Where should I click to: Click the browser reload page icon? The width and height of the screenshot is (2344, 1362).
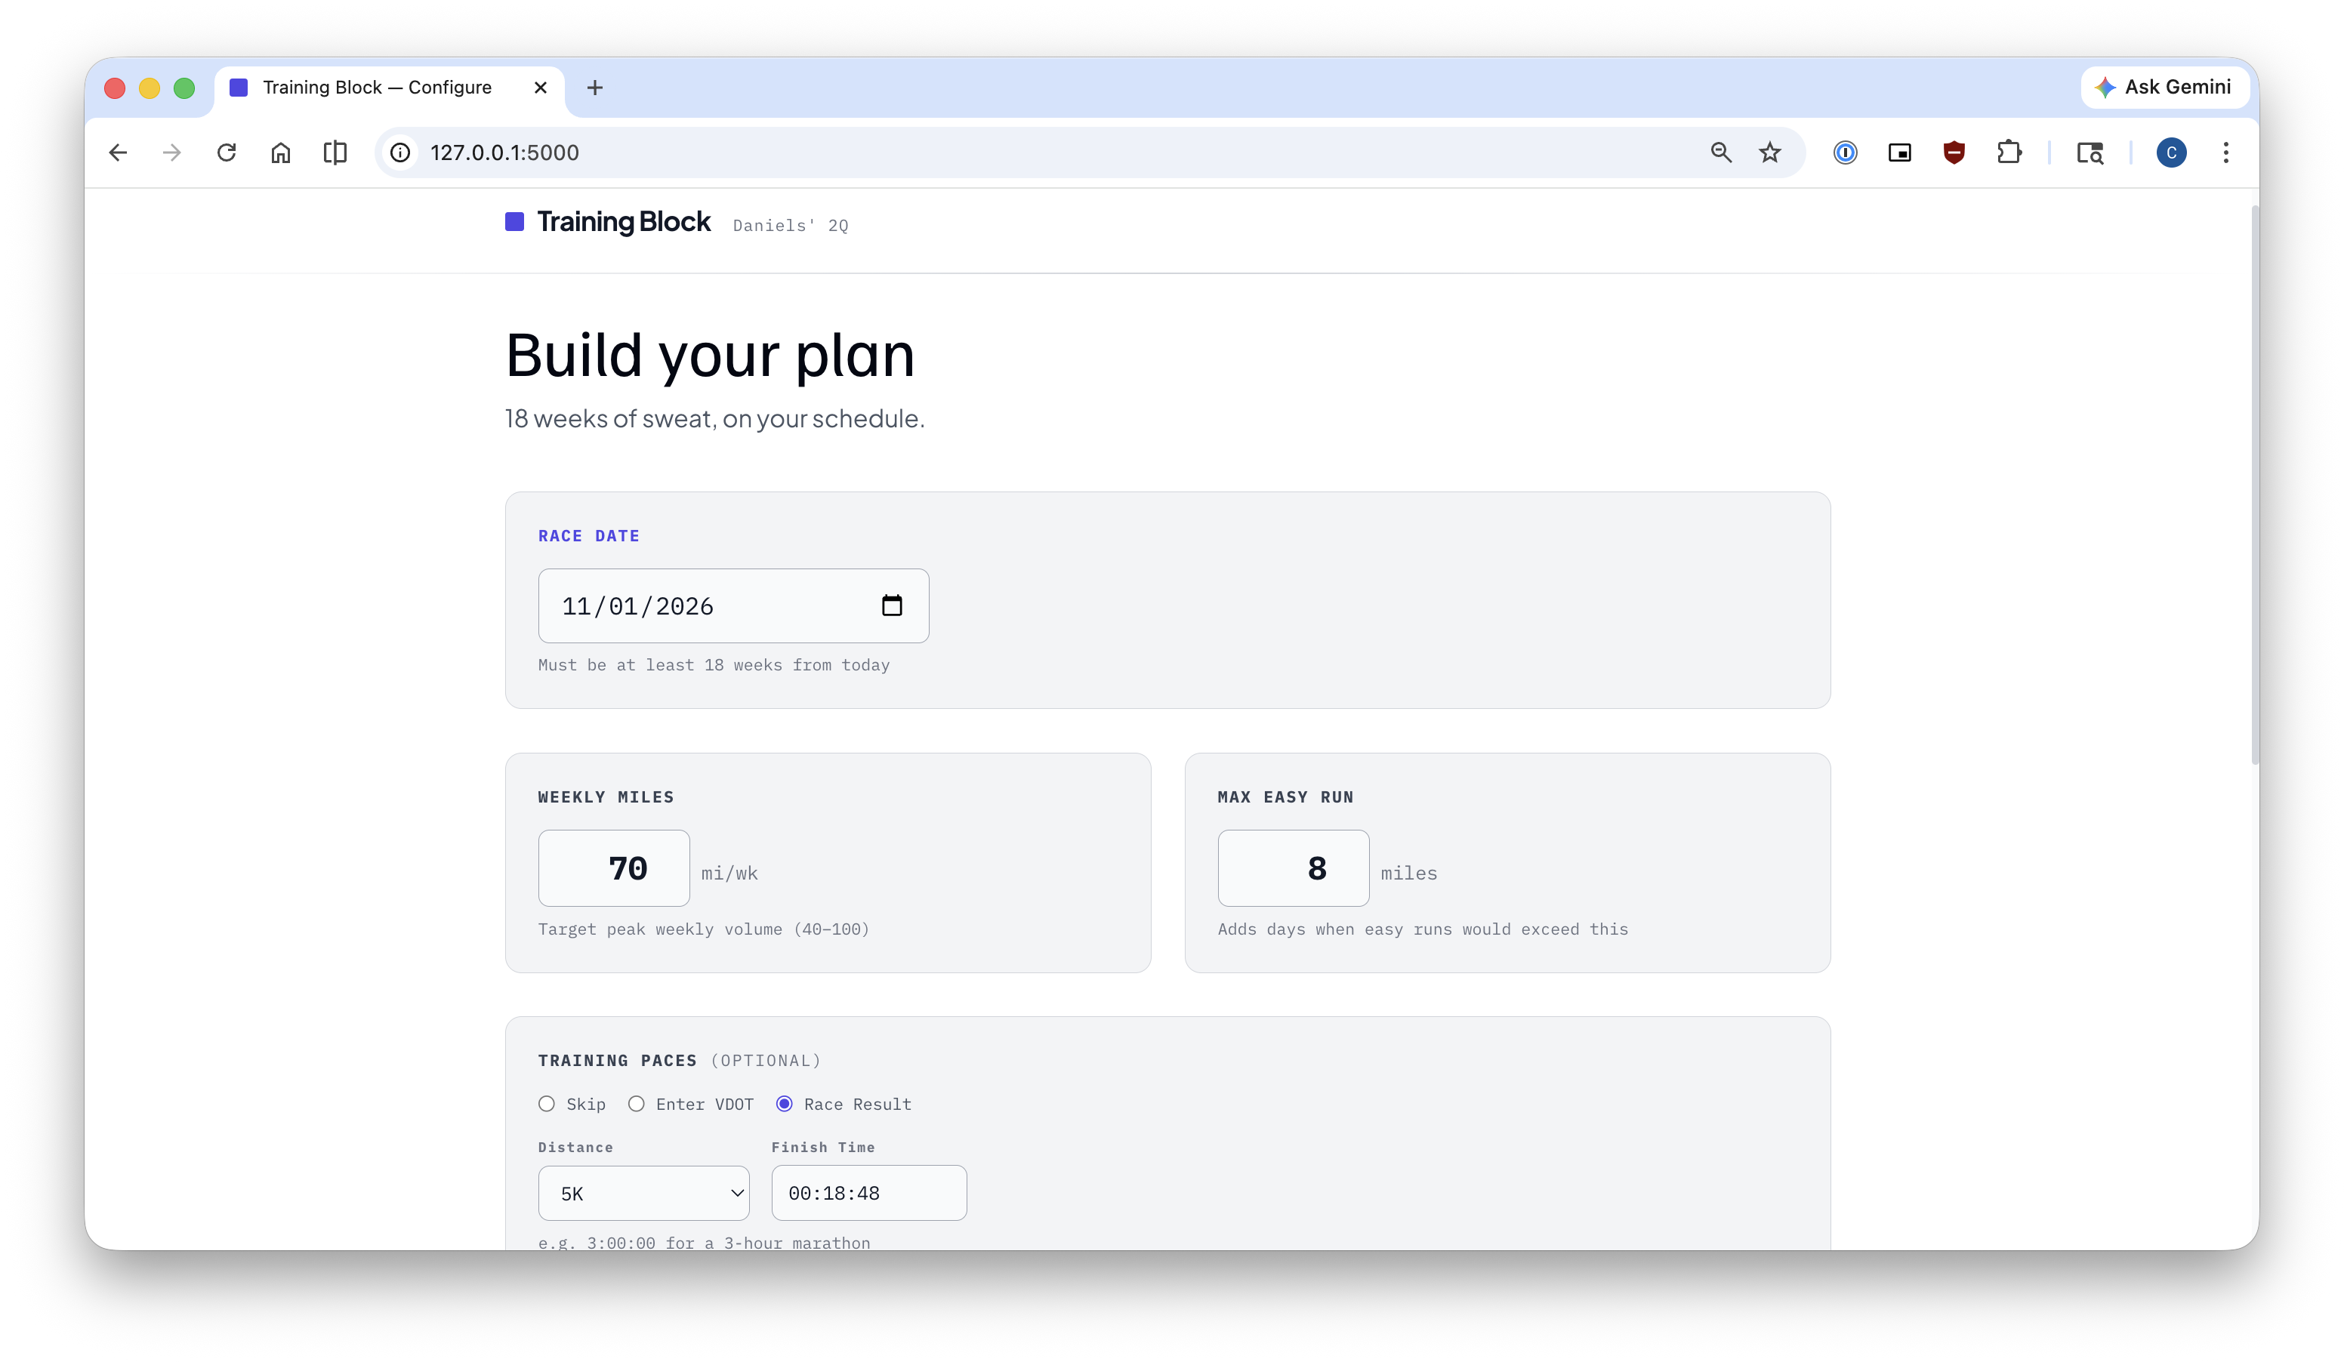[226, 153]
